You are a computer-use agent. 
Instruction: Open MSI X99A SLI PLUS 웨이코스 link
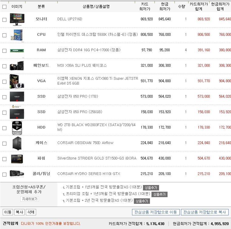[82, 65]
